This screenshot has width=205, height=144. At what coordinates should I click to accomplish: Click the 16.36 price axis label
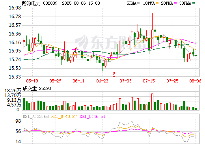click(x=15, y=34)
